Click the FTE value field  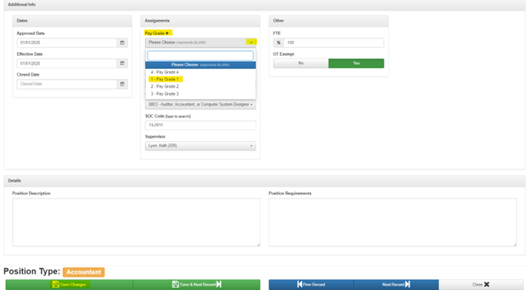click(x=334, y=43)
